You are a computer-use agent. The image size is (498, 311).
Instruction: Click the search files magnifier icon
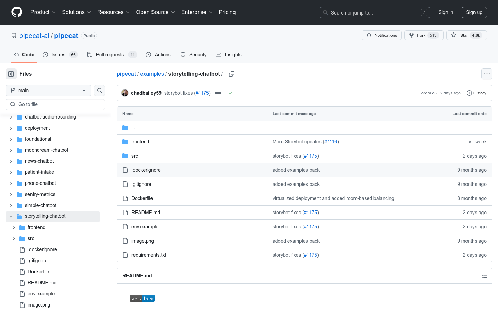tap(100, 91)
